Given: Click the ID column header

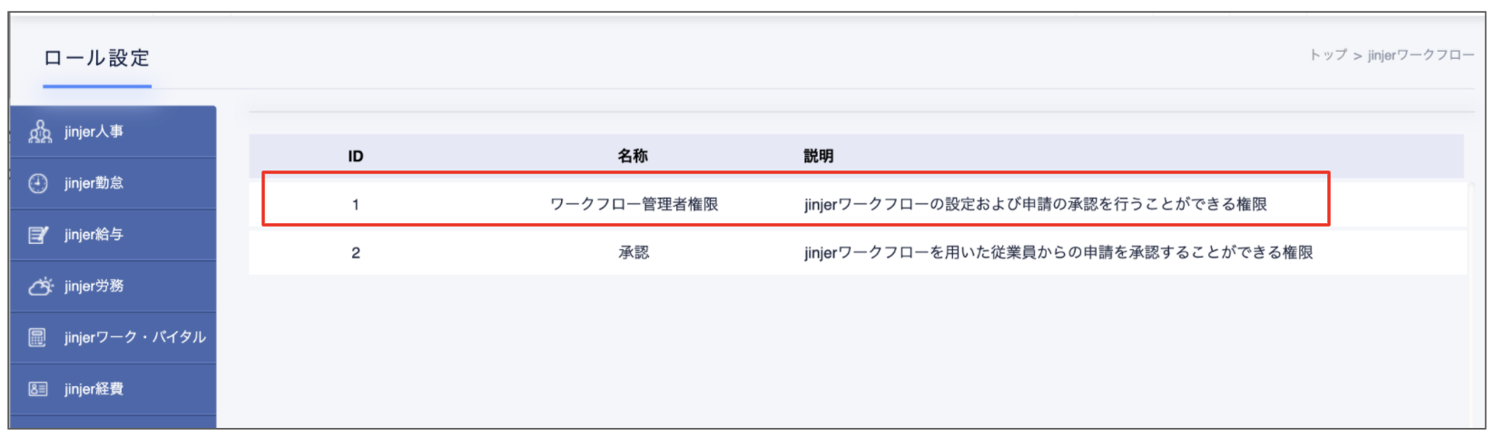Looking at the screenshot, I should pyautogui.click(x=356, y=157).
